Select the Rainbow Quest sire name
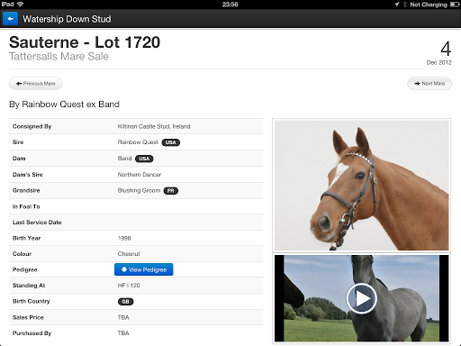This screenshot has width=461, height=346. pos(138,142)
